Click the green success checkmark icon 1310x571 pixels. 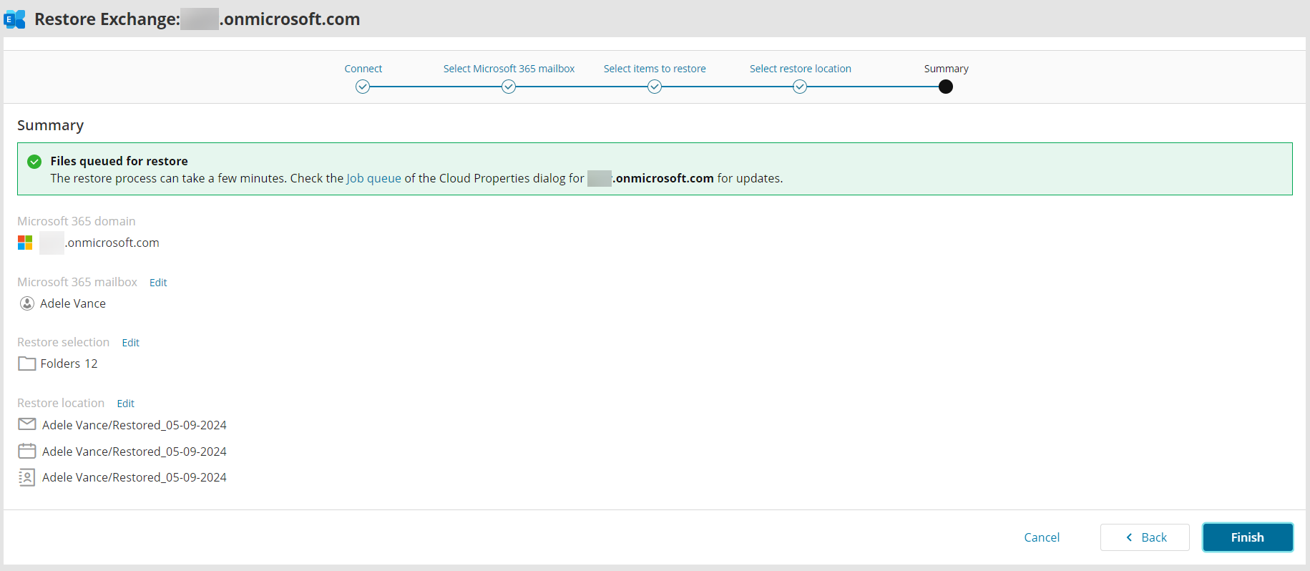34,162
